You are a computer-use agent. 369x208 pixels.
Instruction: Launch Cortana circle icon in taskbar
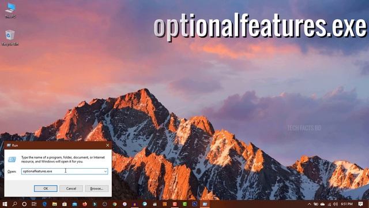pos(24,204)
